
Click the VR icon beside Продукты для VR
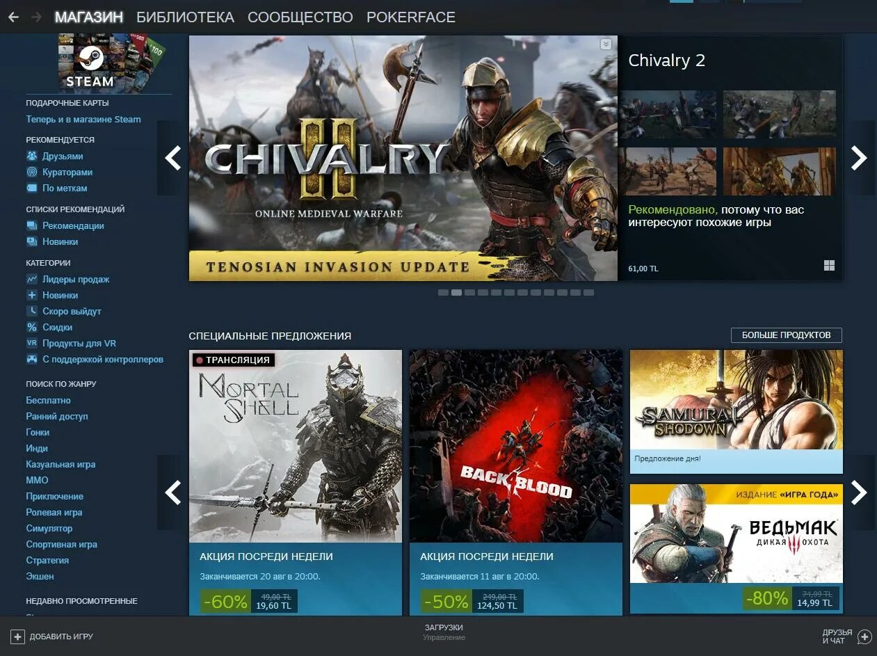[32, 344]
